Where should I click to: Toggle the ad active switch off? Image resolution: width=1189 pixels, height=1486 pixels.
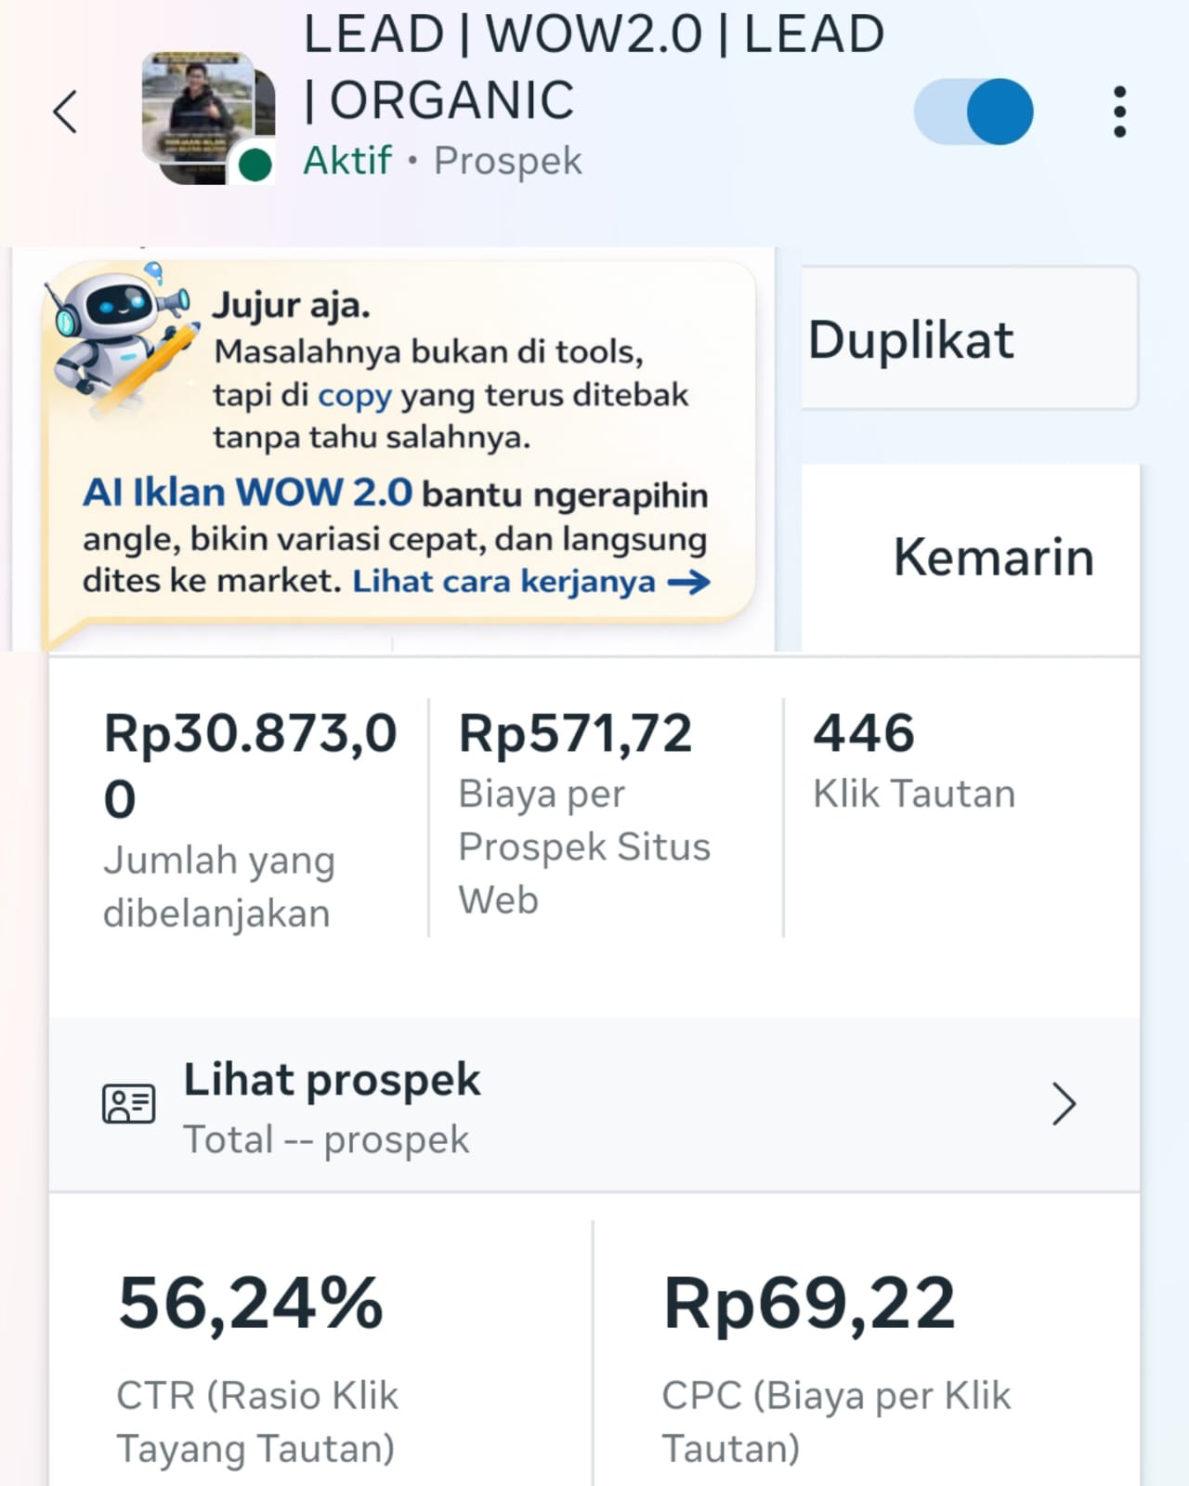[973, 112]
